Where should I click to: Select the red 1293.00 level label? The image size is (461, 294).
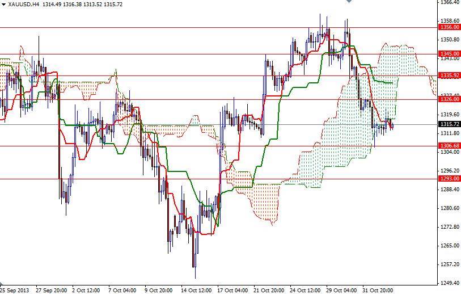coord(450,179)
